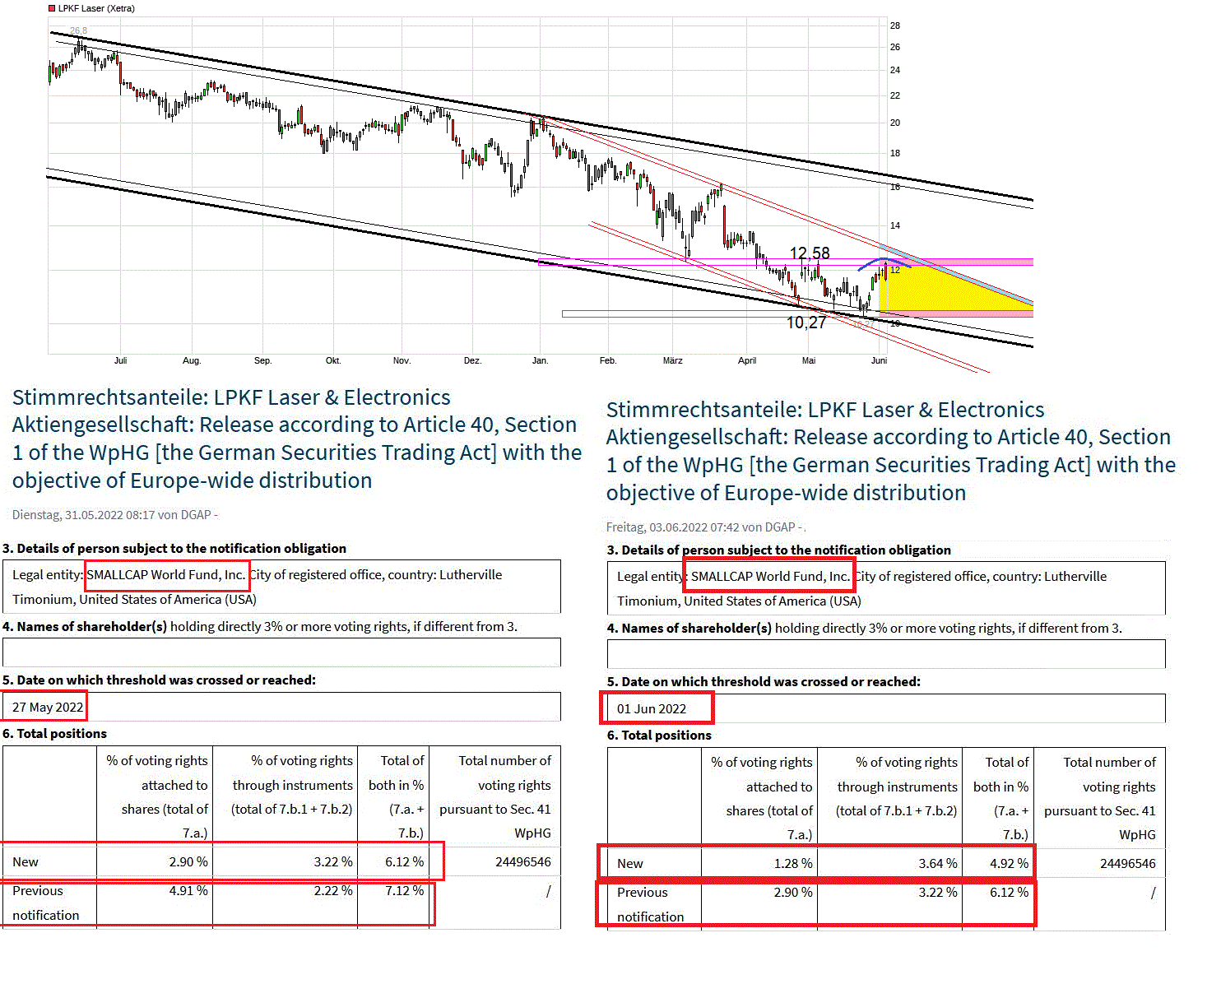Select the Jan. label on the chart axis
The width and height of the screenshot is (1221, 984).
coord(540,360)
